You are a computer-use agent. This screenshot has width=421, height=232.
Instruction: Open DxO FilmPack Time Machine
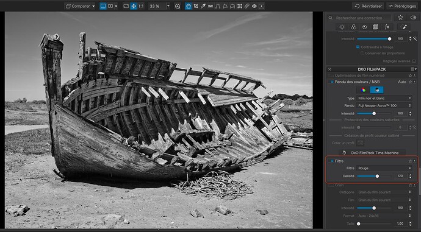coord(372,153)
